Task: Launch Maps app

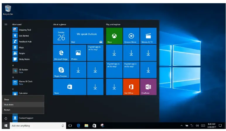Action: coord(18,48)
